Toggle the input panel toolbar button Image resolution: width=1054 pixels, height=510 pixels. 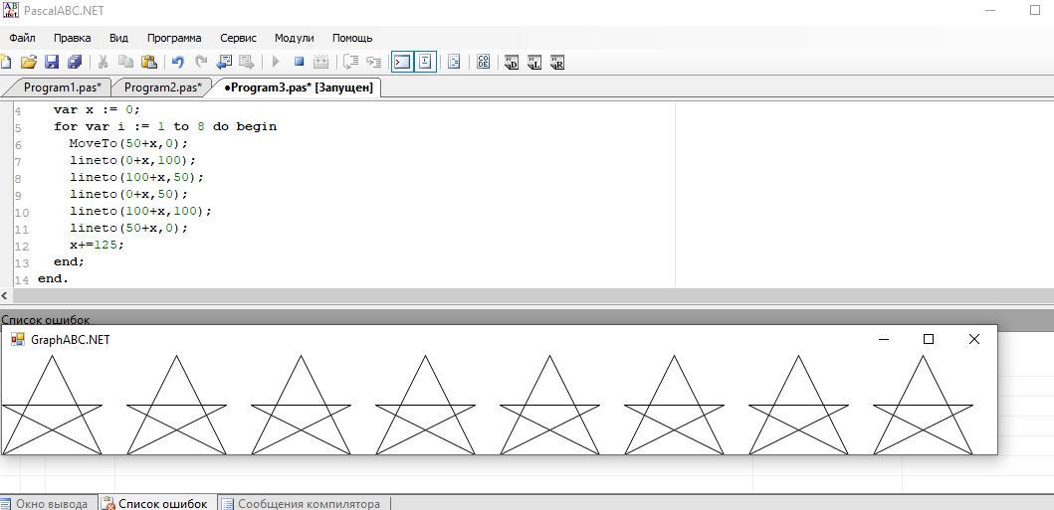pos(425,62)
